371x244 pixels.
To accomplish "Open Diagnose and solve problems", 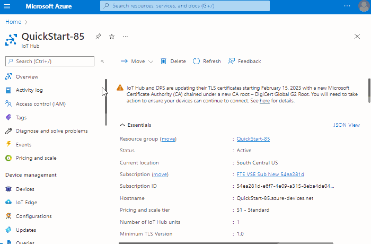I will (52, 131).
